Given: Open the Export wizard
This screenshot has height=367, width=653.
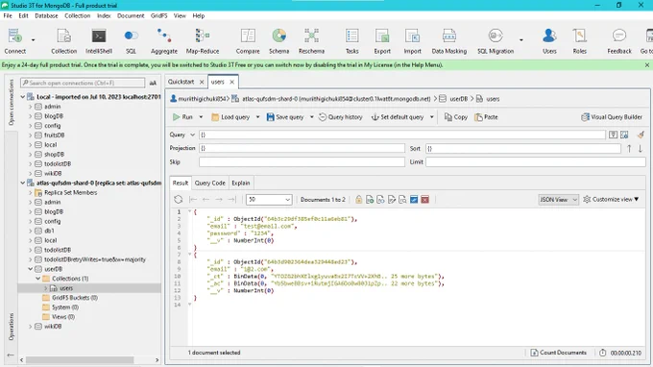Looking at the screenshot, I should tap(382, 40).
